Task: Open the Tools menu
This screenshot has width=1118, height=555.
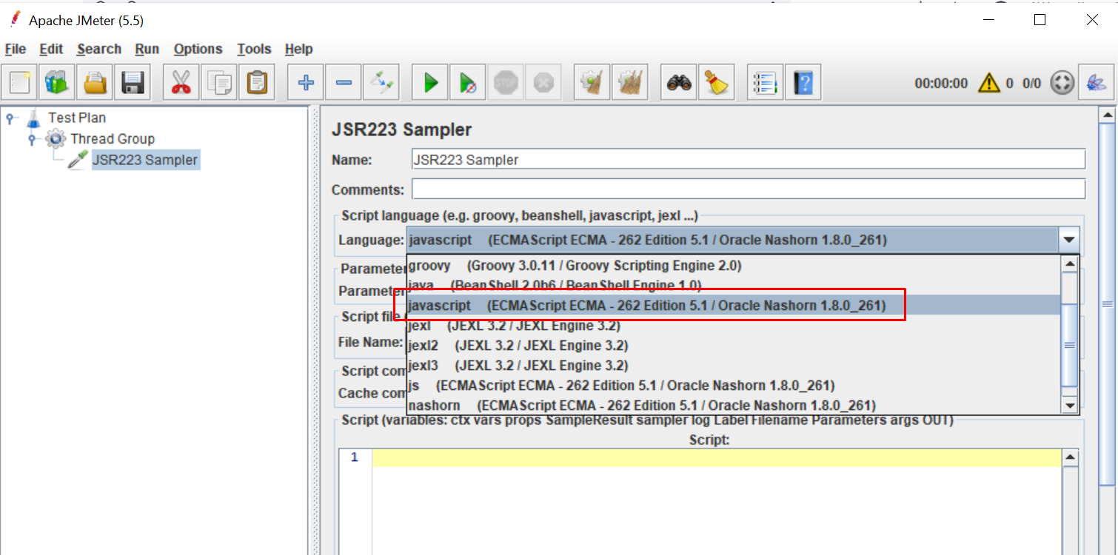Action: [x=254, y=49]
